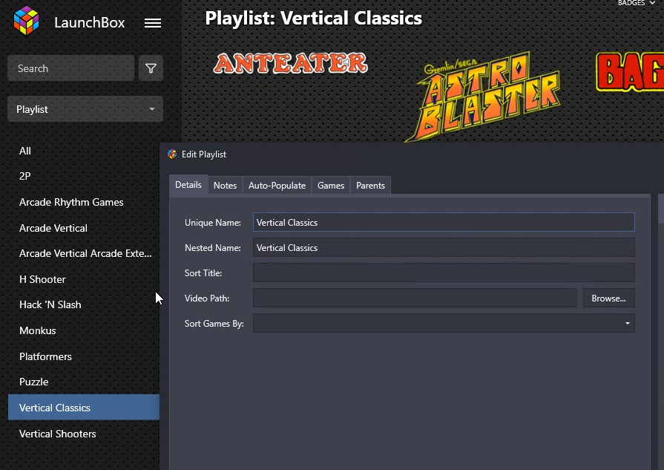Screen dimensions: 664x470
Task: Click the Browse button for Video Path
Action: click(x=608, y=298)
